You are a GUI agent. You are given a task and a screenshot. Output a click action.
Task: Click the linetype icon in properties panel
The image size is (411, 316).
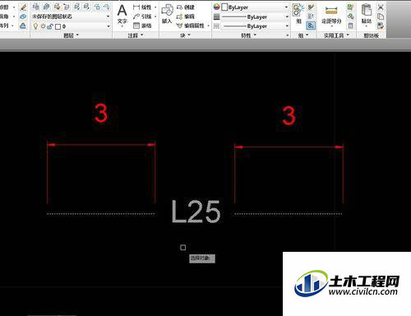(216, 26)
